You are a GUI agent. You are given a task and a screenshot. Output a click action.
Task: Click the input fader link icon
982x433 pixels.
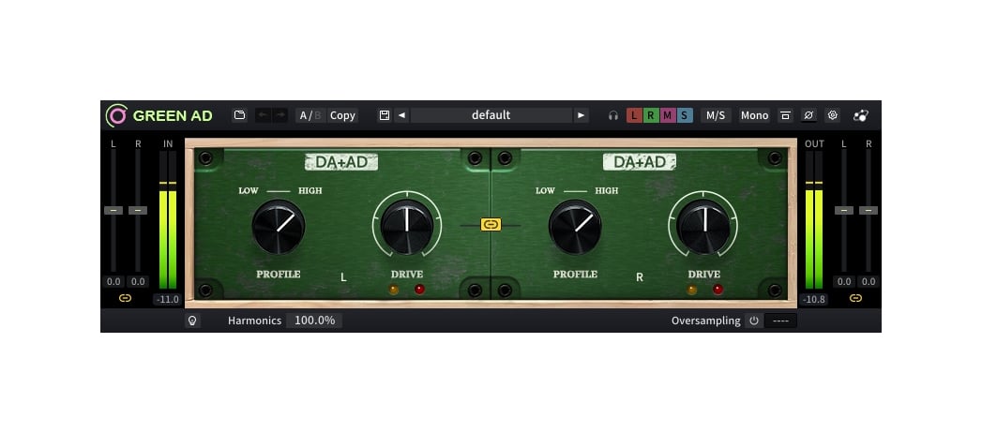coord(125,298)
